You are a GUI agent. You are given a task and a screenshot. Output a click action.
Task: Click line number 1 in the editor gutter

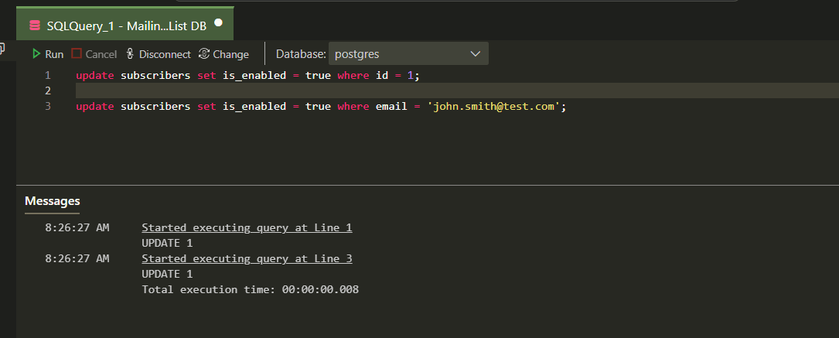[48, 76]
